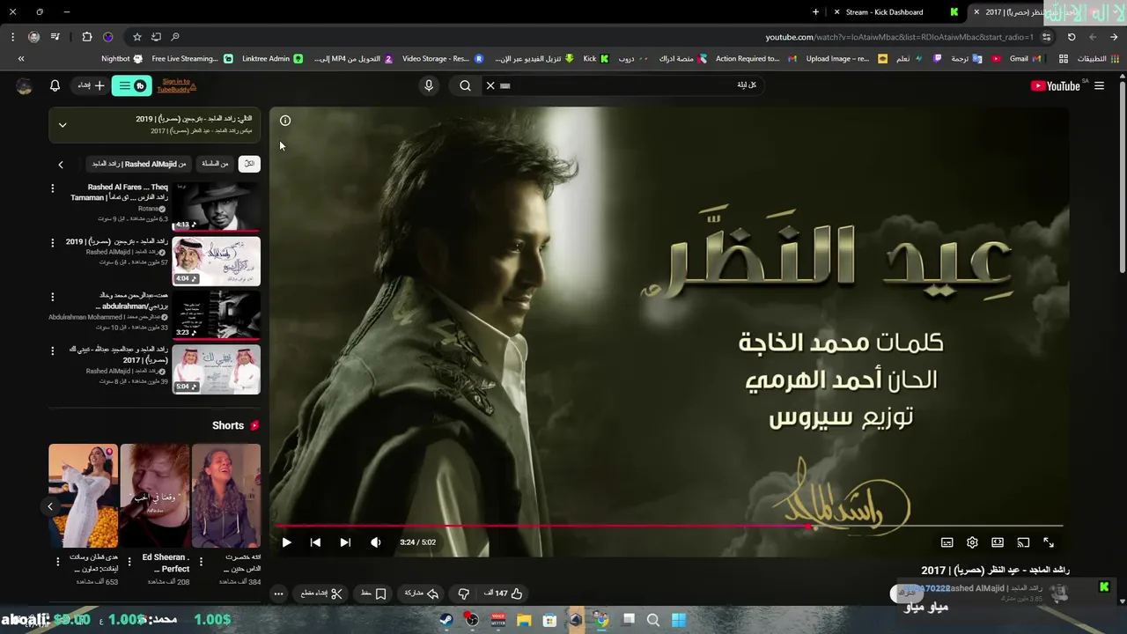Open the Gmail bookmark
1127x634 pixels.
pyautogui.click(x=1025, y=59)
